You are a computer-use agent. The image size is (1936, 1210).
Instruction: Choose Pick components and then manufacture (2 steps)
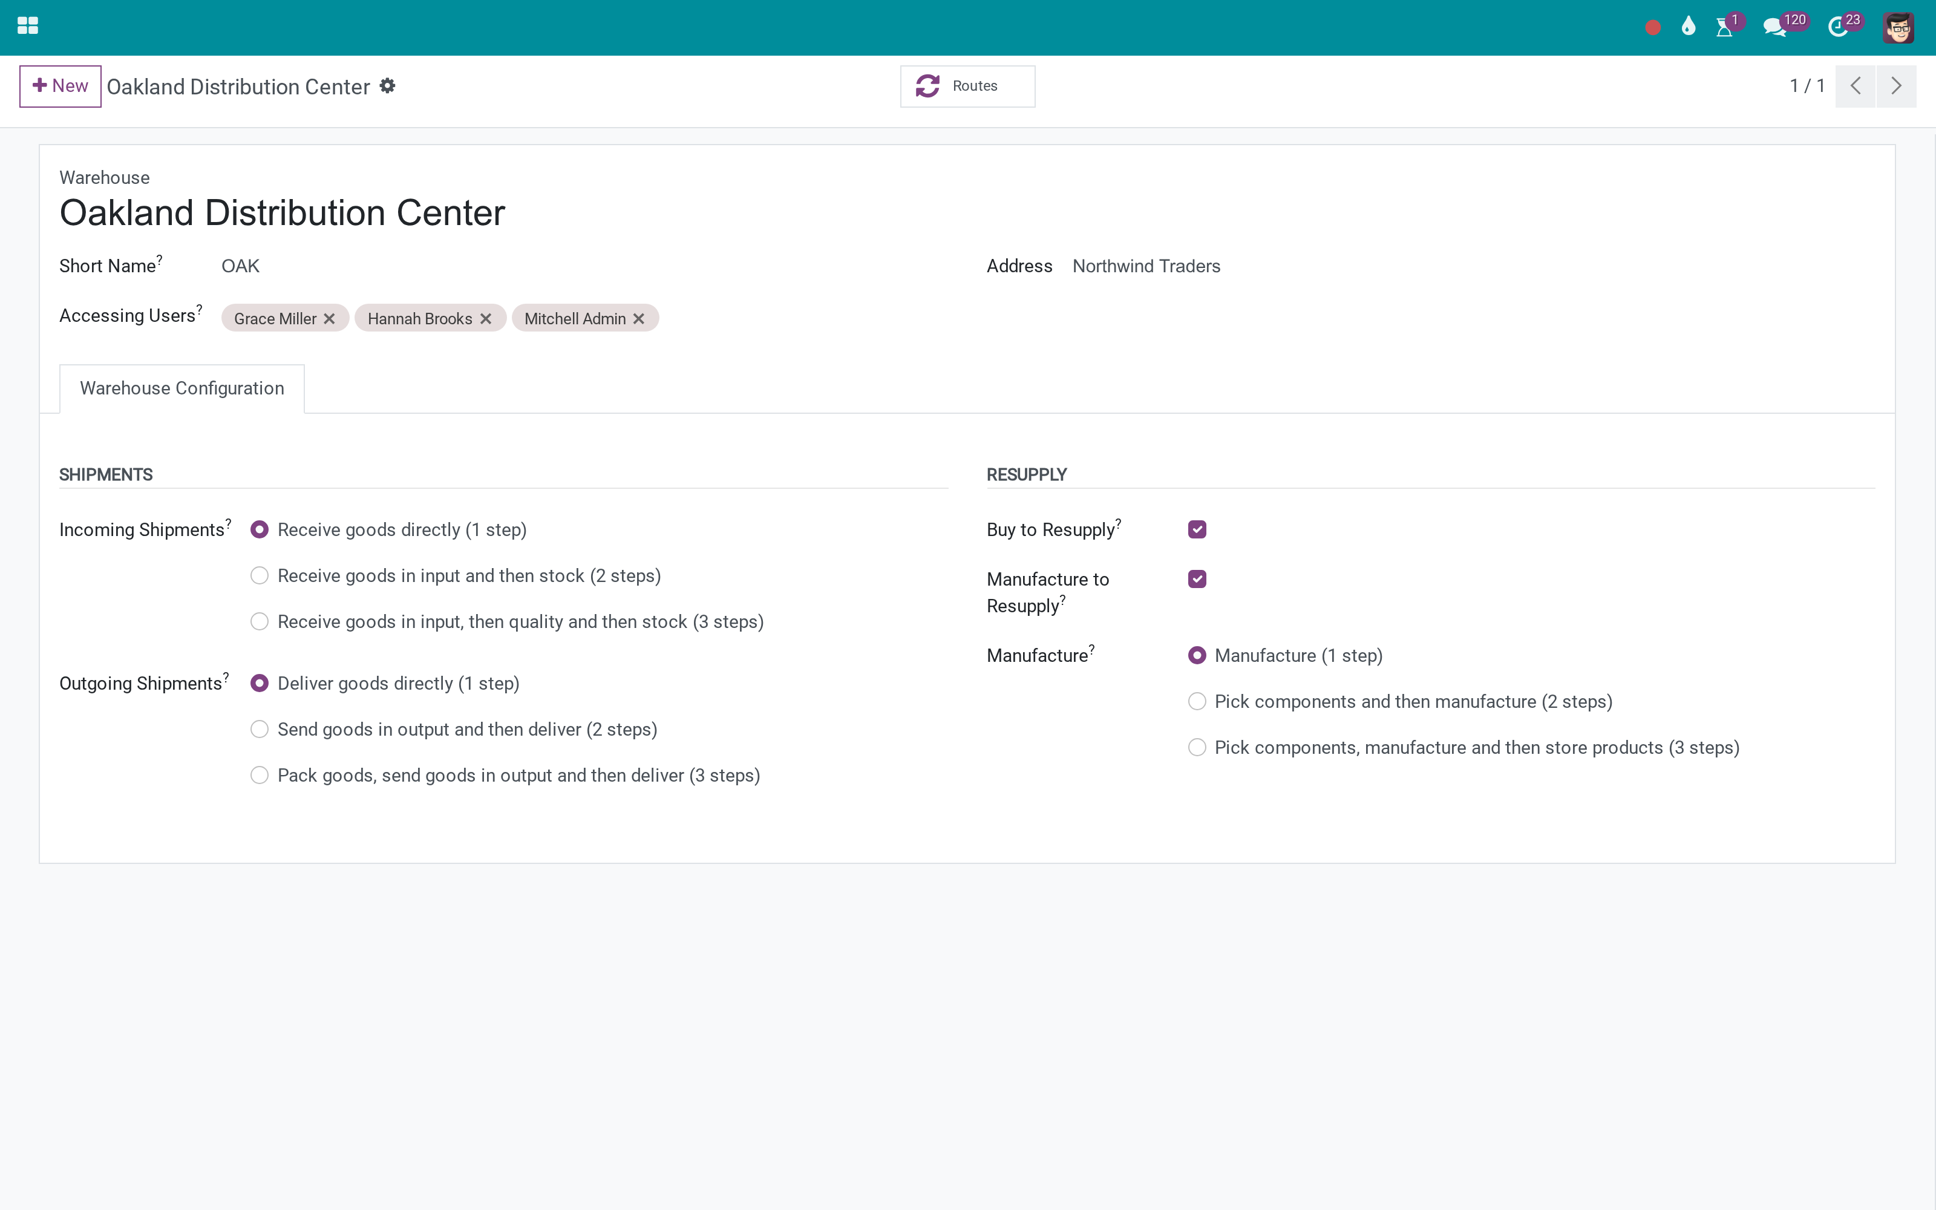point(1197,702)
